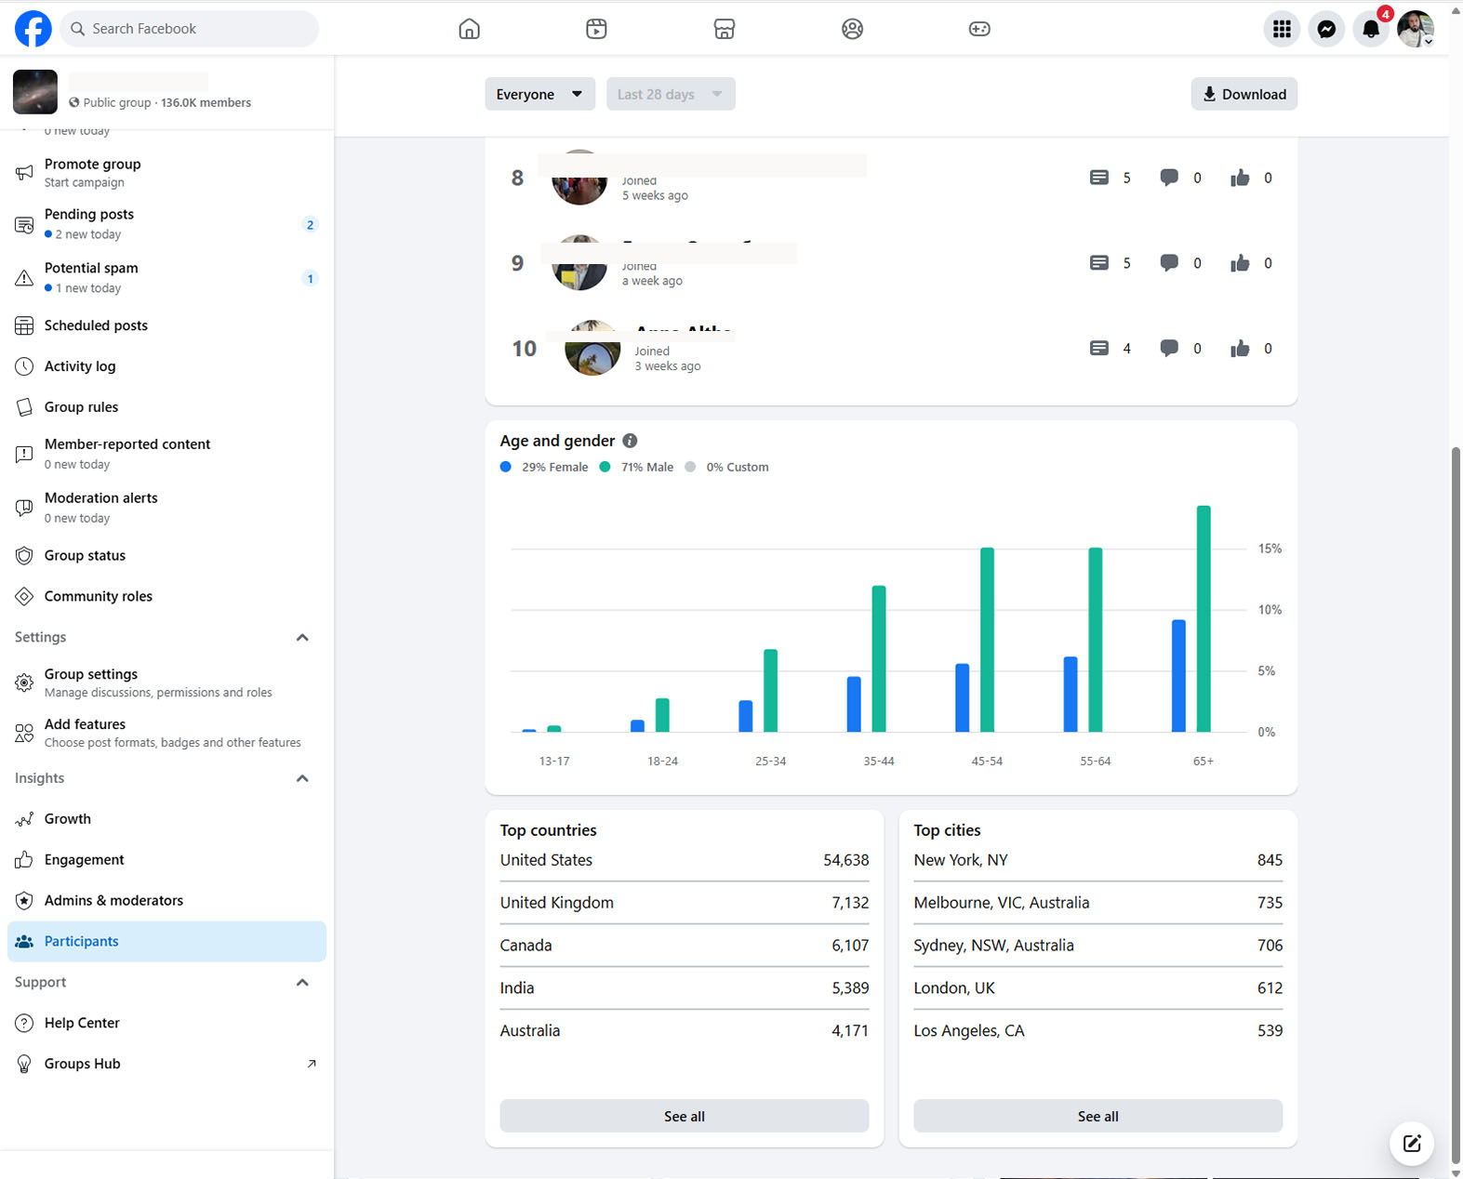
Task: Click the Age and gender info icon
Action: coord(630,441)
